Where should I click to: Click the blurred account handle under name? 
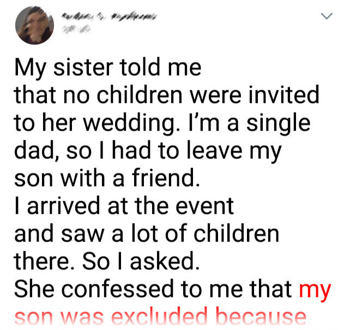pos(70,32)
